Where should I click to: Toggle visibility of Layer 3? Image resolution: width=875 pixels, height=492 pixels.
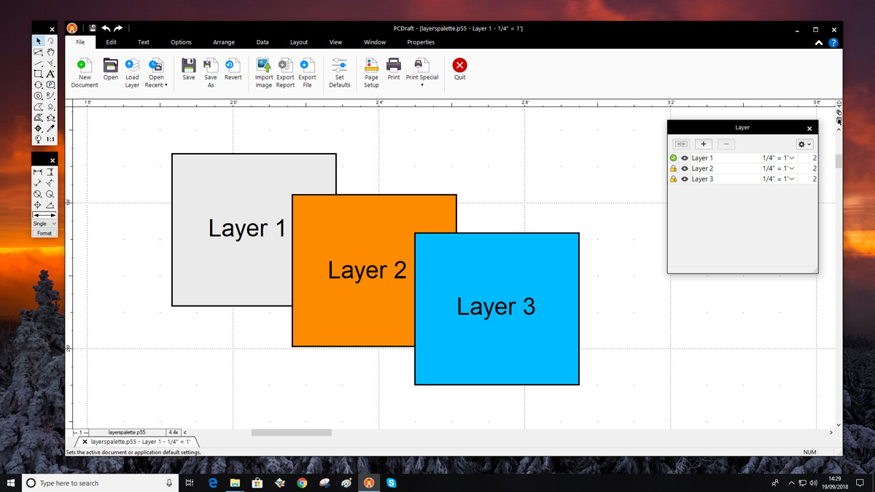[685, 179]
